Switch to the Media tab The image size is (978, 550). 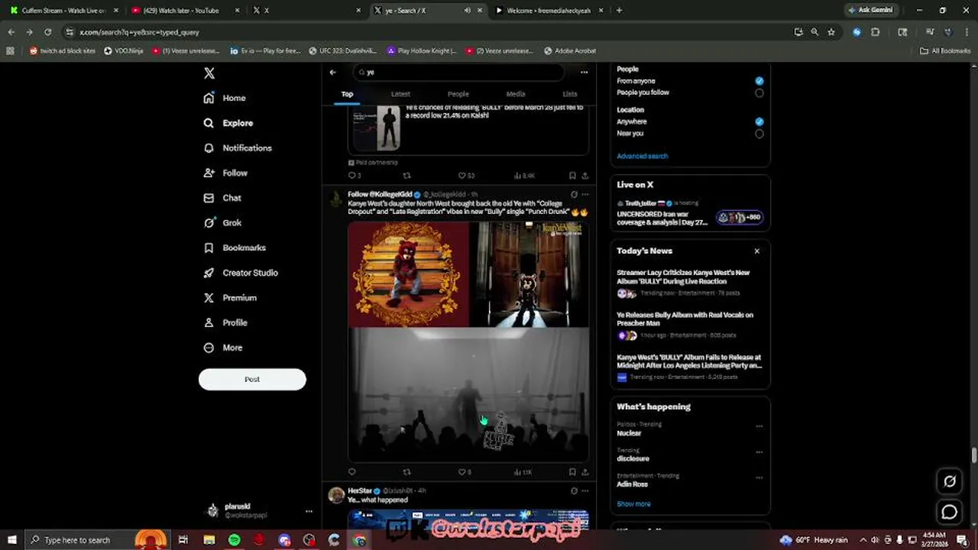[x=516, y=94]
